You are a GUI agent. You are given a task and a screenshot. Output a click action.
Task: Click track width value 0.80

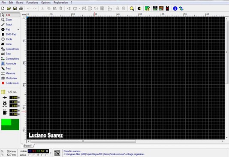(x=13, y=97)
